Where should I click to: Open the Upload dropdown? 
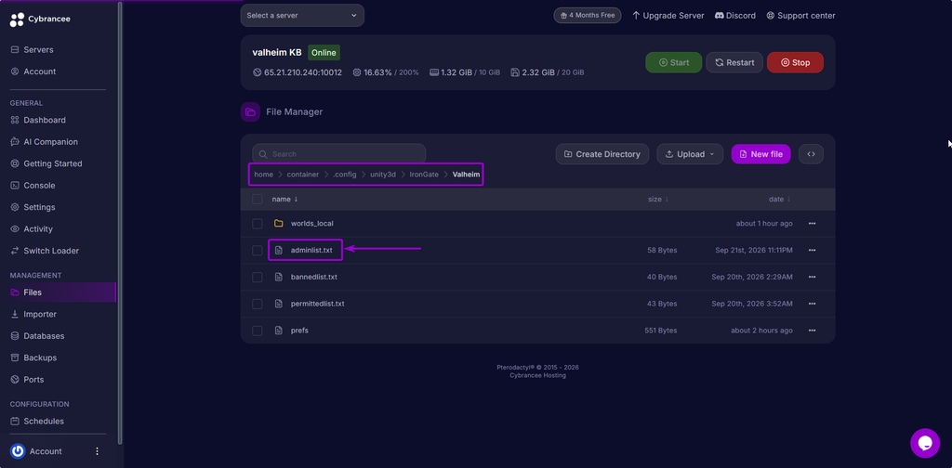pos(690,154)
